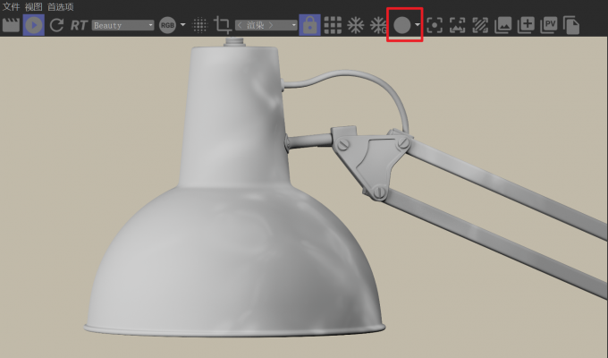608x358 pixels.
Task: Click the bracketed landscape selection icon
Action: coord(457,25)
